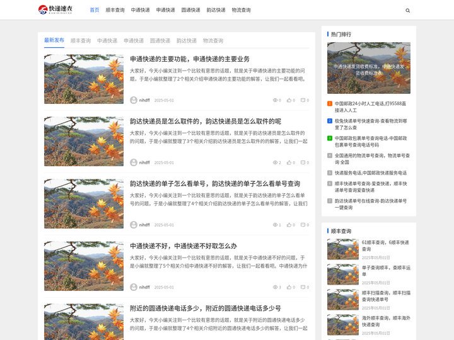This screenshot has width=454, height=340.
Task: Click views eye icon on 韵达快递的单子怎么看单号 post
Action: (275, 225)
